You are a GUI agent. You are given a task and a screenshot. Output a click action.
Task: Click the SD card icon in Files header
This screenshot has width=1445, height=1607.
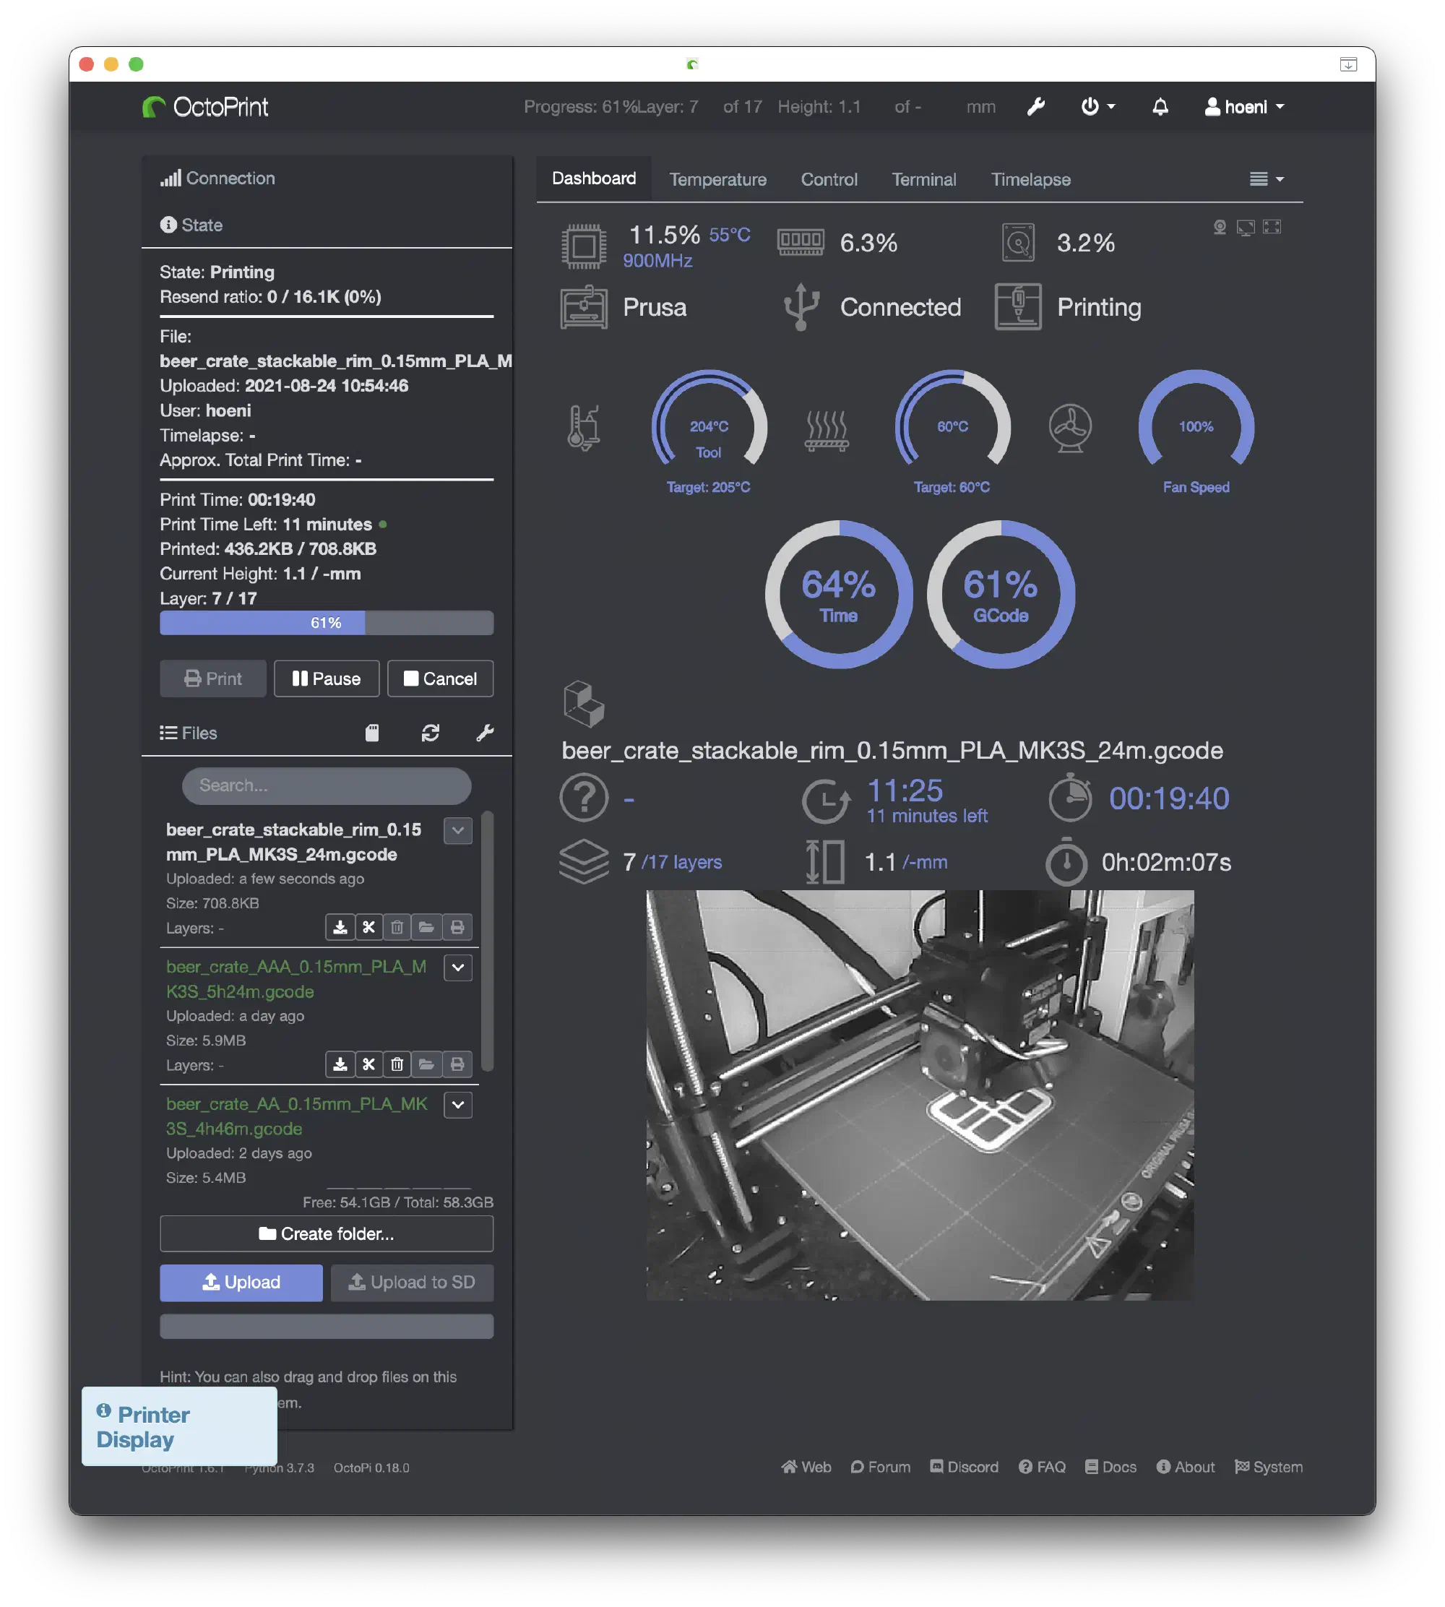click(371, 733)
